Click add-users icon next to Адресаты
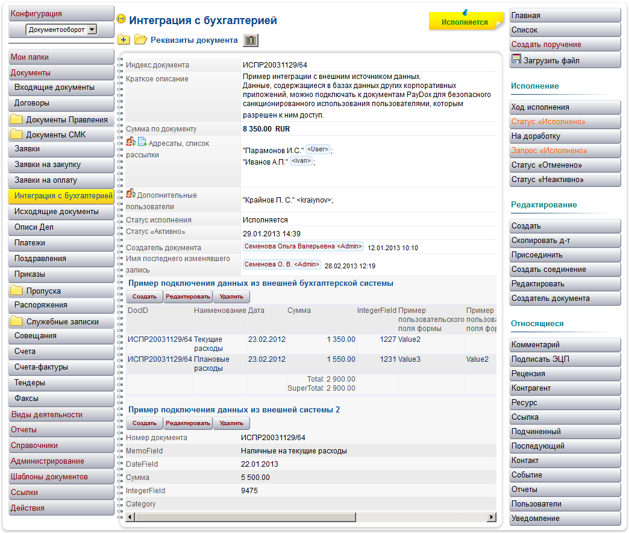 click(x=131, y=142)
